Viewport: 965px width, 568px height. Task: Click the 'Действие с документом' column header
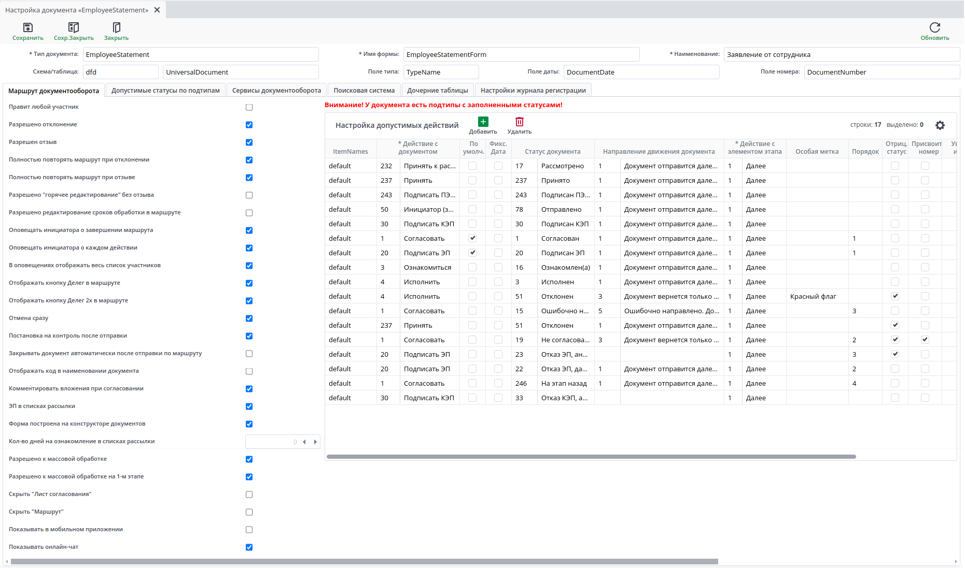[417, 148]
